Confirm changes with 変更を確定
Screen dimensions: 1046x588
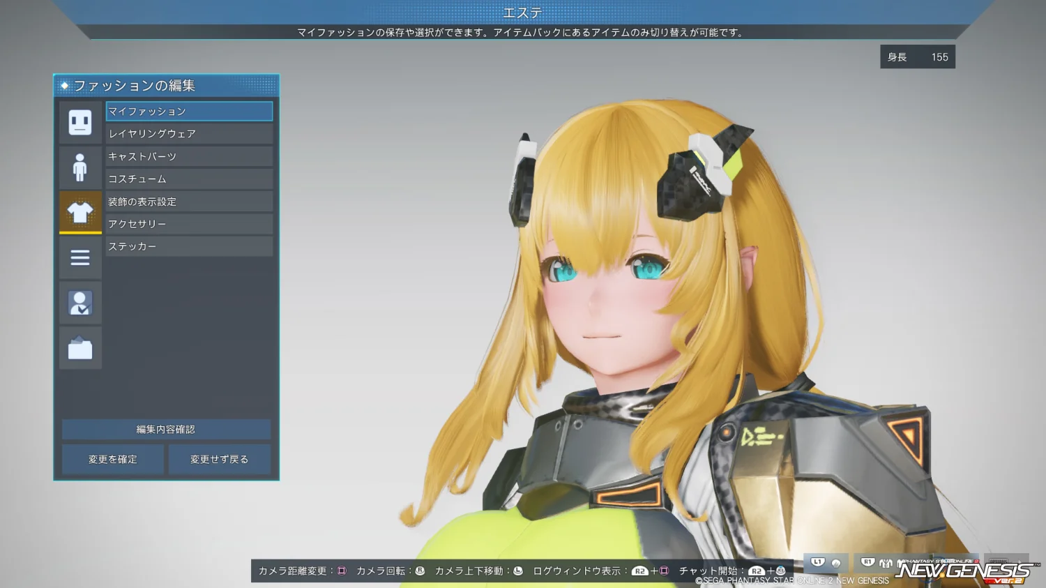pos(113,460)
